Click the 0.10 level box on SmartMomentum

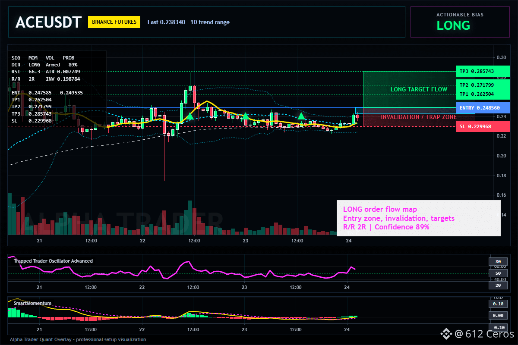point(498,304)
